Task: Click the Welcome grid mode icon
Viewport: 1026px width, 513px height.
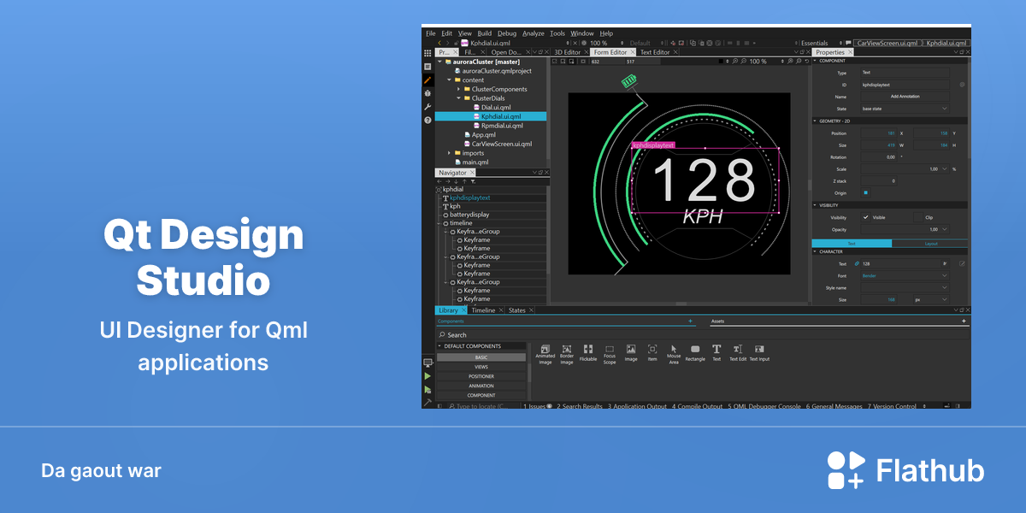Action: click(x=427, y=52)
